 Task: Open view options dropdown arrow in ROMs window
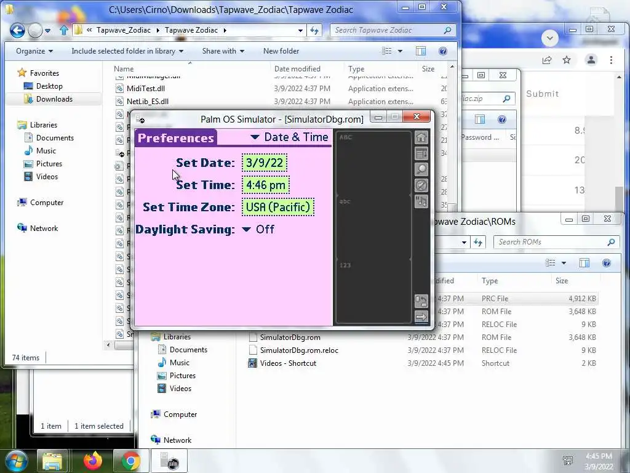coord(564,263)
